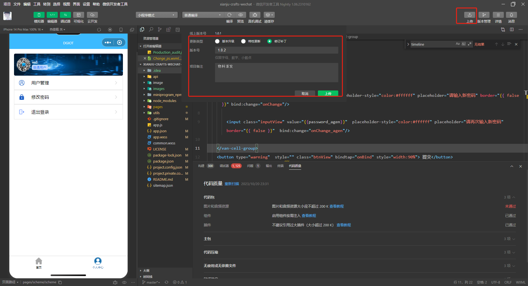The width and height of the screenshot is (528, 286).
Task: Expand the 大纲 outline section
Action: click(146, 271)
